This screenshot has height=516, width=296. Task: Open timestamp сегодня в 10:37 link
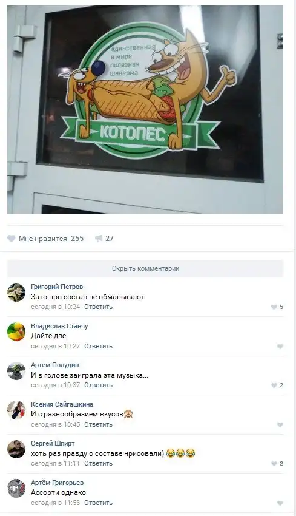click(x=56, y=385)
